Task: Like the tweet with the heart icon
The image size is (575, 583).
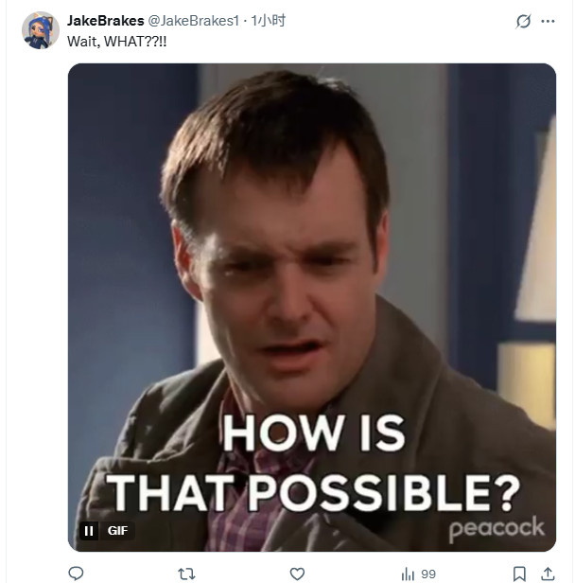Action: click(x=297, y=574)
